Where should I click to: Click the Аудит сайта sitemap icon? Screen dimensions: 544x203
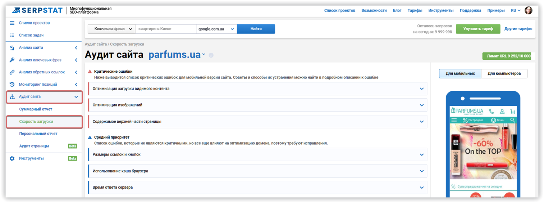pyautogui.click(x=12, y=97)
